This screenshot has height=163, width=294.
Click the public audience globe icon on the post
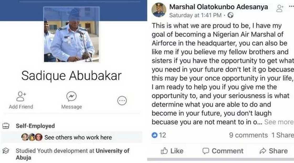click(x=230, y=15)
